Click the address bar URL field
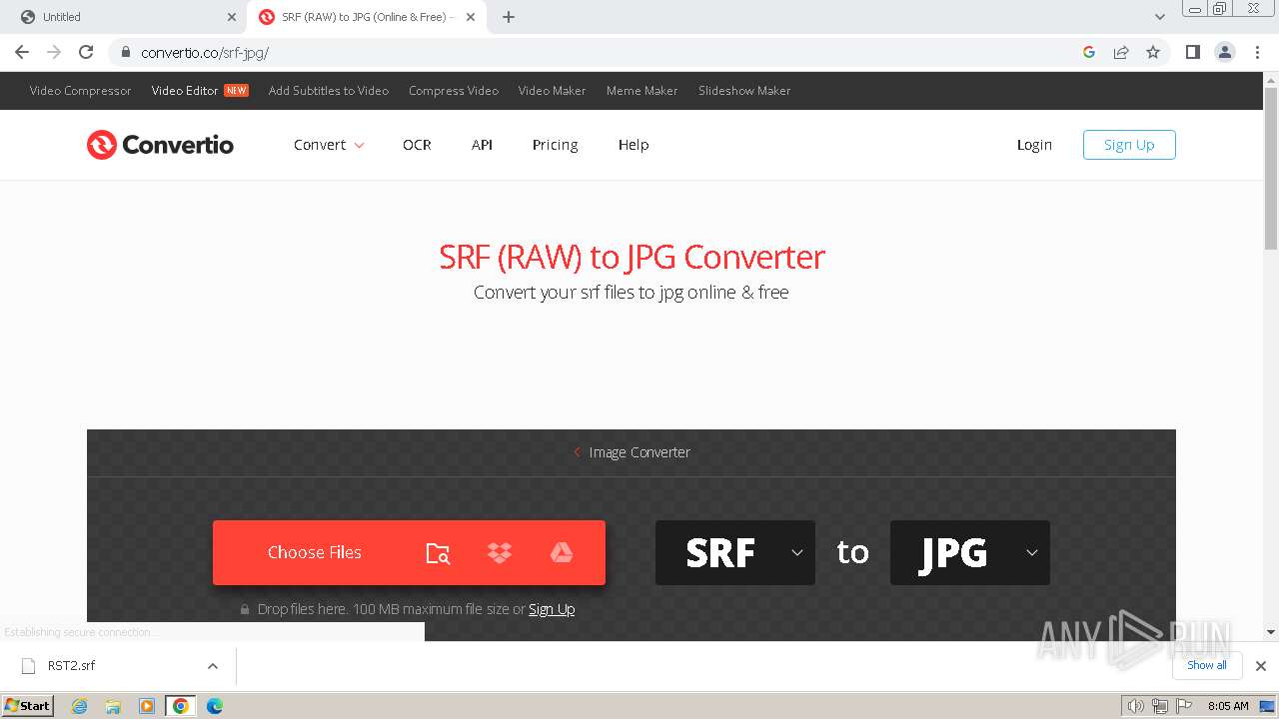 600,52
